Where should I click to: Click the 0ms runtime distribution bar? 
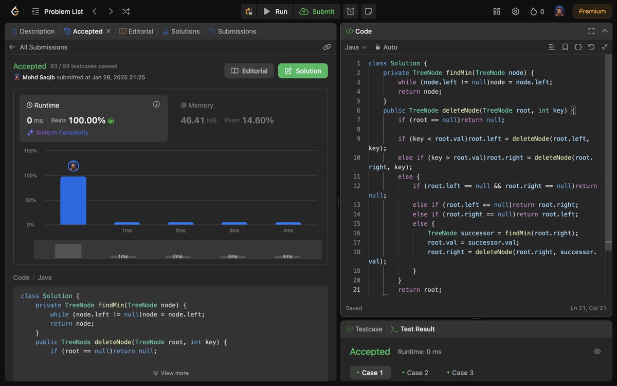tap(73, 201)
